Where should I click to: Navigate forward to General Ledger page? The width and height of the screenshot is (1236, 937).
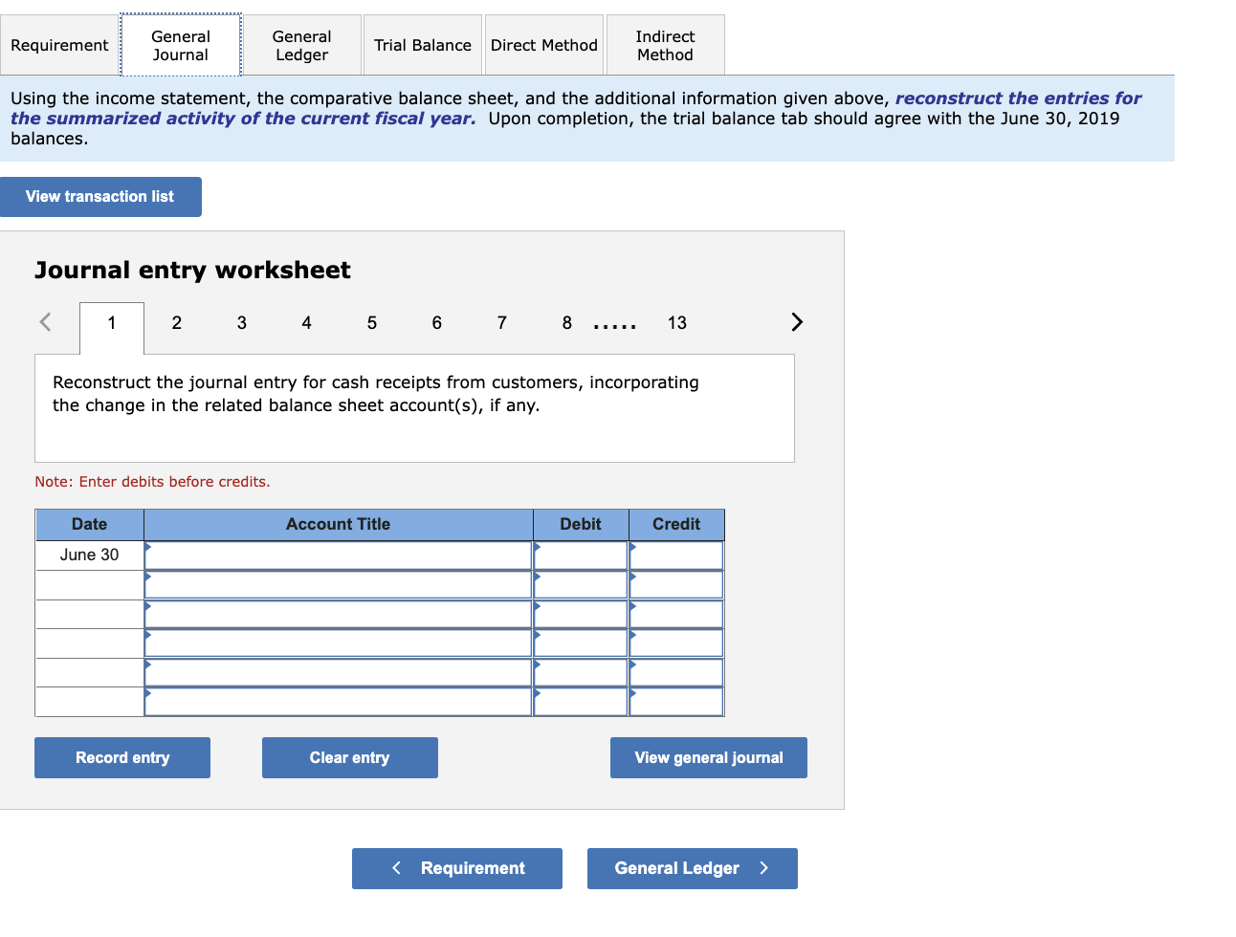tap(693, 868)
